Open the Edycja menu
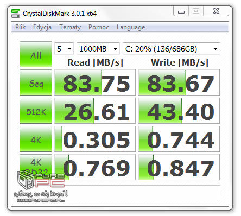 42,27
